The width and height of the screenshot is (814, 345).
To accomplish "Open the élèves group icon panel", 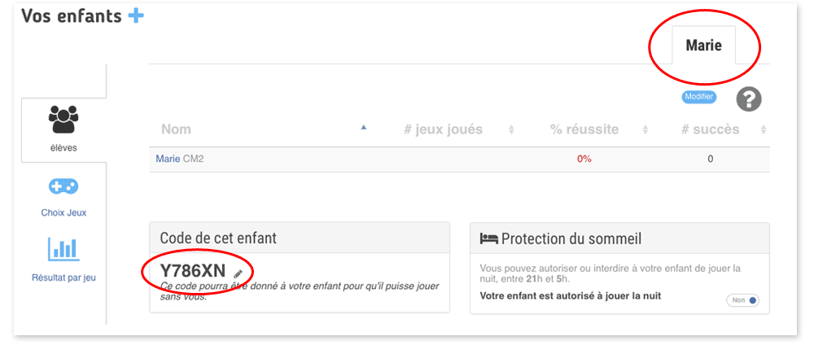I will coord(63,119).
